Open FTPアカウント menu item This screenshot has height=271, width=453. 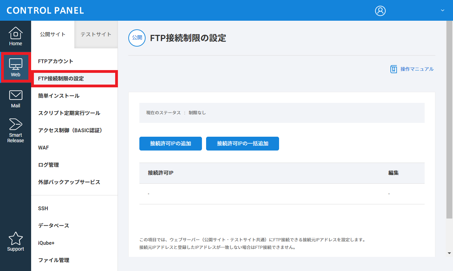point(56,61)
